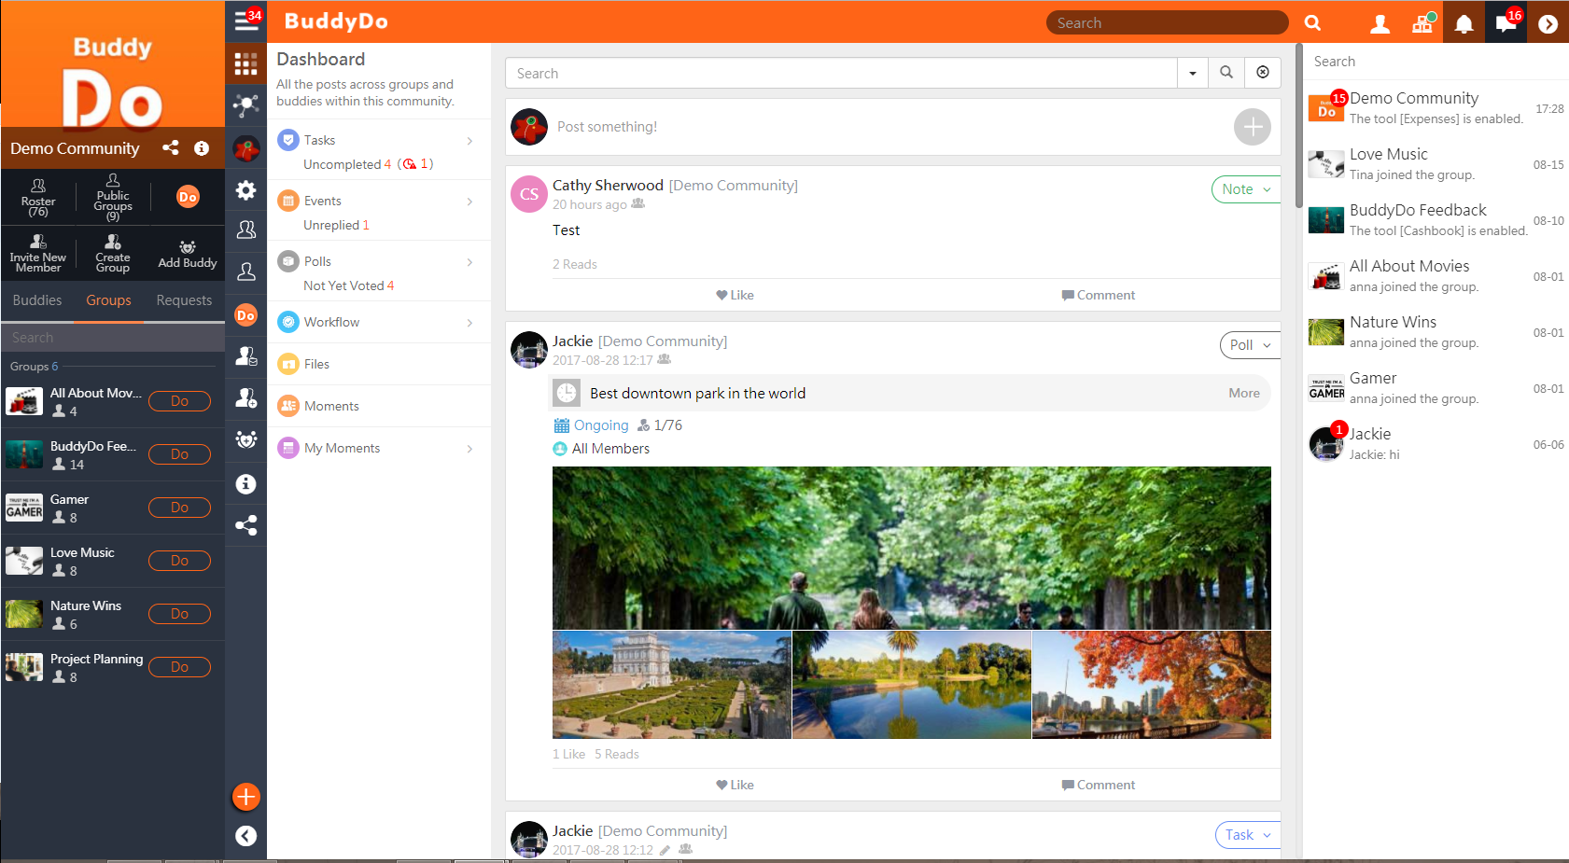Image resolution: width=1569 pixels, height=863 pixels.
Task: Open the info icon in dark sidebar
Action: tap(245, 483)
